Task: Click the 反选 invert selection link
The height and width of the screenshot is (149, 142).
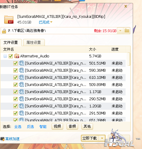Action: point(30,127)
